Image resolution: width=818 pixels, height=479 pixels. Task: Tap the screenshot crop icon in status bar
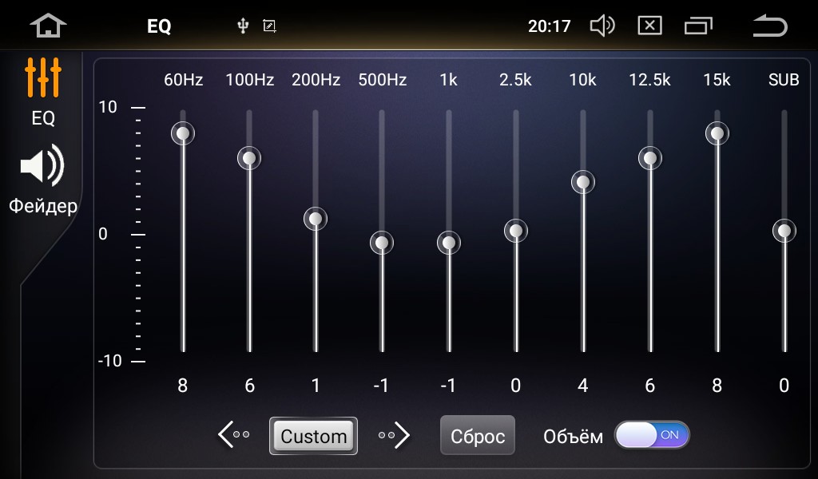tap(269, 26)
